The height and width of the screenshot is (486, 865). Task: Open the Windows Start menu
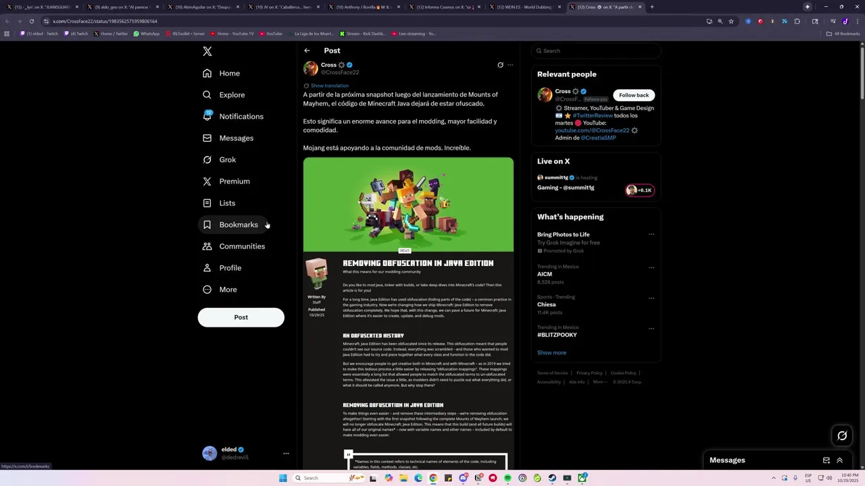tap(283, 478)
